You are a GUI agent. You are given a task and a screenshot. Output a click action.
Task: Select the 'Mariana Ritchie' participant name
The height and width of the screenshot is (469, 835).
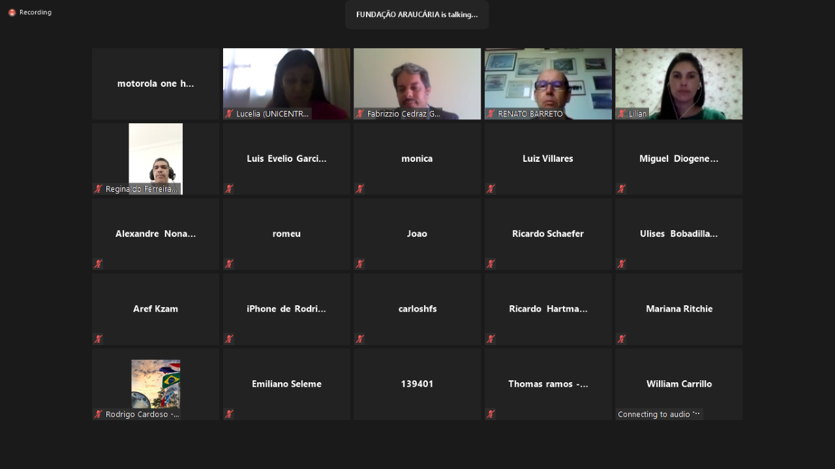tap(678, 309)
